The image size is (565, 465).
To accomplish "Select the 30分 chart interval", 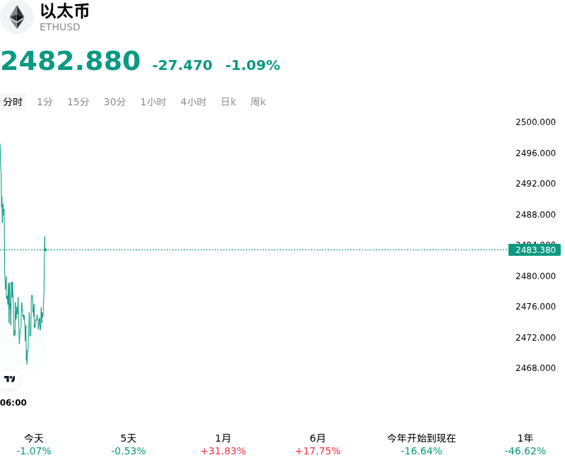I will (114, 102).
